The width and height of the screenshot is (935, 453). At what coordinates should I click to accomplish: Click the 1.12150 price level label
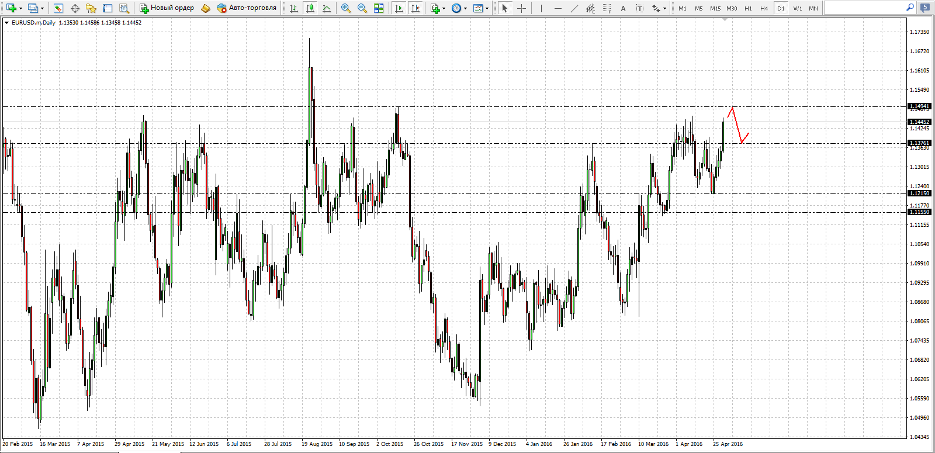(919, 193)
